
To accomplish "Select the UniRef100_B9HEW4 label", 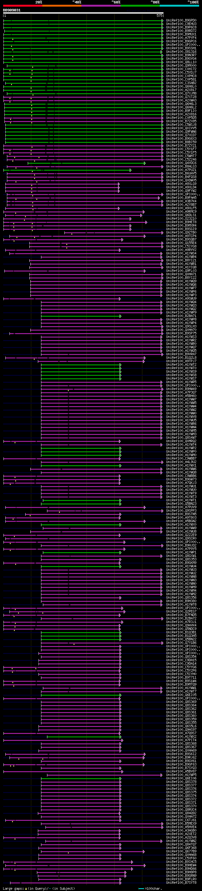I will [x=181, y=865].
